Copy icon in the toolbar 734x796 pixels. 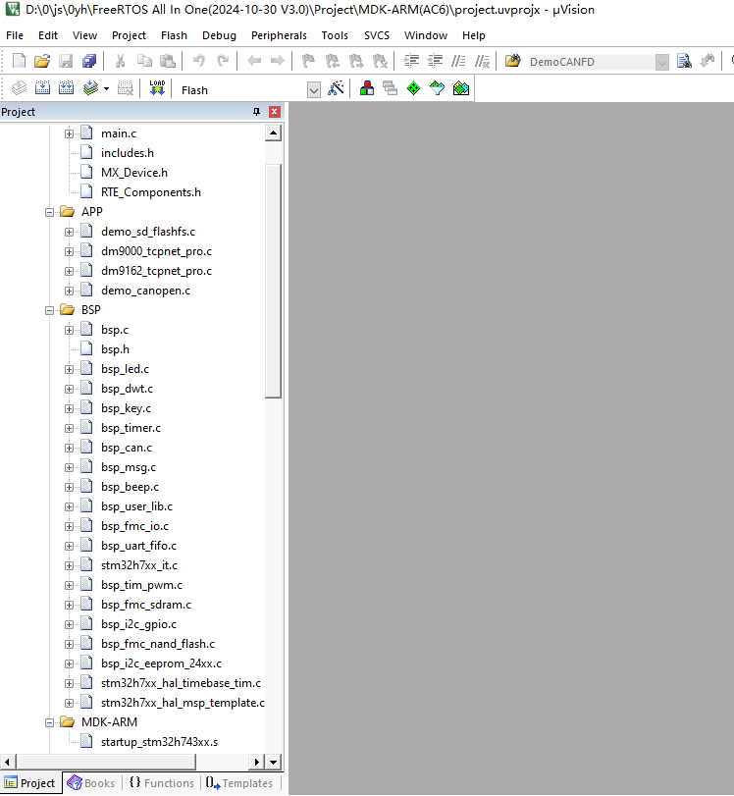click(x=144, y=62)
